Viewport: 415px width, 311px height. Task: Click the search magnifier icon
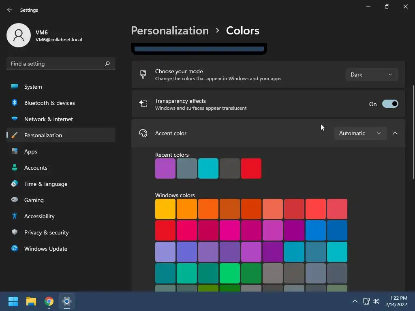[x=107, y=64]
